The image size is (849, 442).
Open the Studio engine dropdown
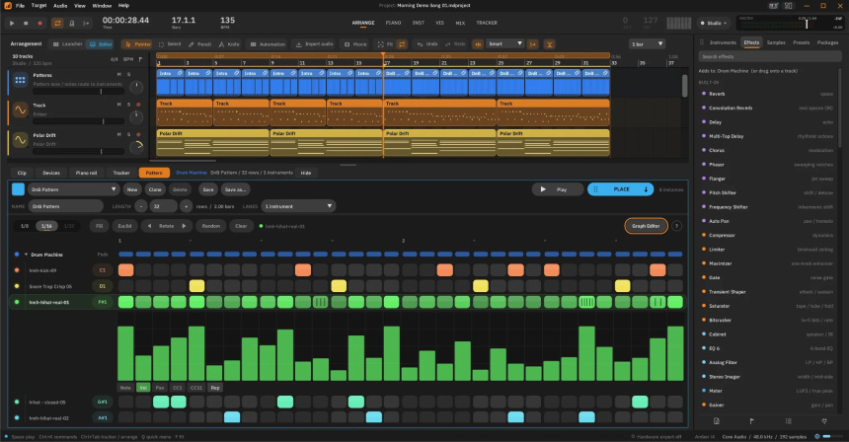click(x=714, y=23)
